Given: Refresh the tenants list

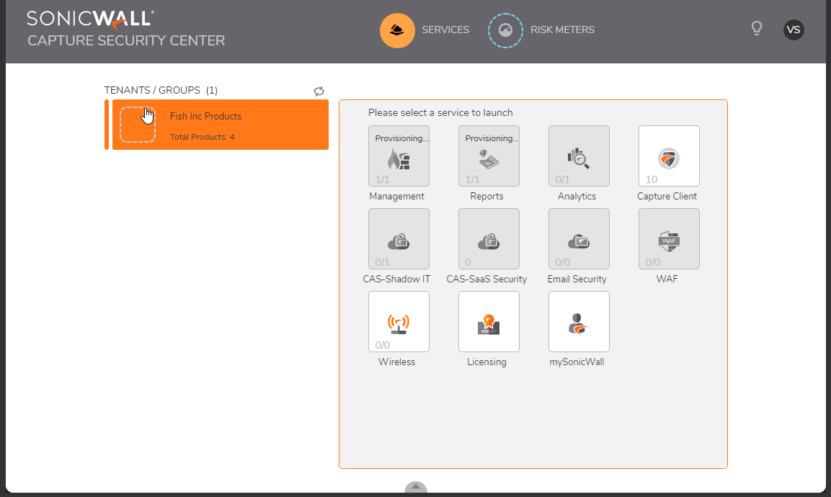Looking at the screenshot, I should coord(319,91).
